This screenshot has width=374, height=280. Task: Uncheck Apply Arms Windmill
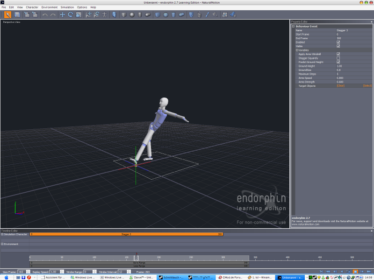point(338,54)
